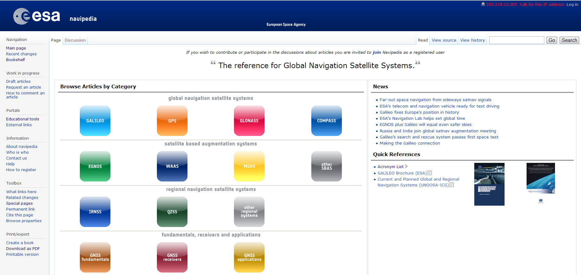Go to Main page in sidebar

tap(16, 48)
